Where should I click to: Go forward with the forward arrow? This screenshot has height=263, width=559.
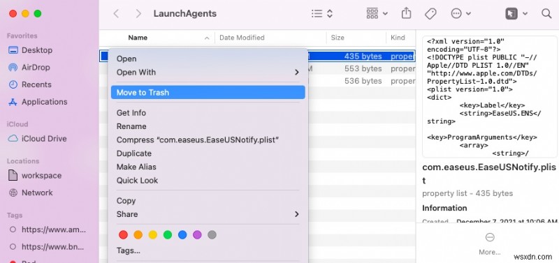(x=138, y=14)
